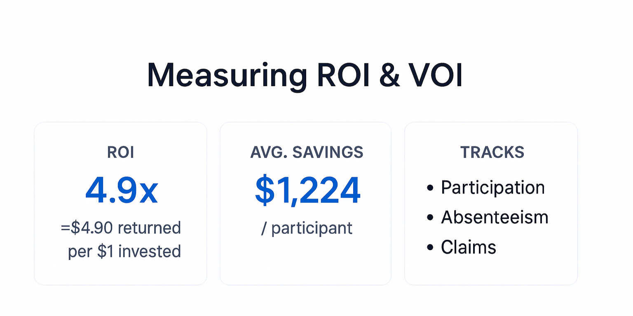Click the 'ROI' card heading label
Viewport: 633px width, 316px height.
pyautogui.click(x=120, y=152)
